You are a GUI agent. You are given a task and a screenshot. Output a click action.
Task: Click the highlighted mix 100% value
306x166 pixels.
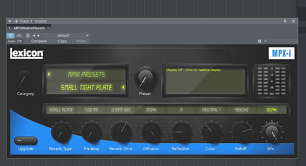[x=271, y=110]
